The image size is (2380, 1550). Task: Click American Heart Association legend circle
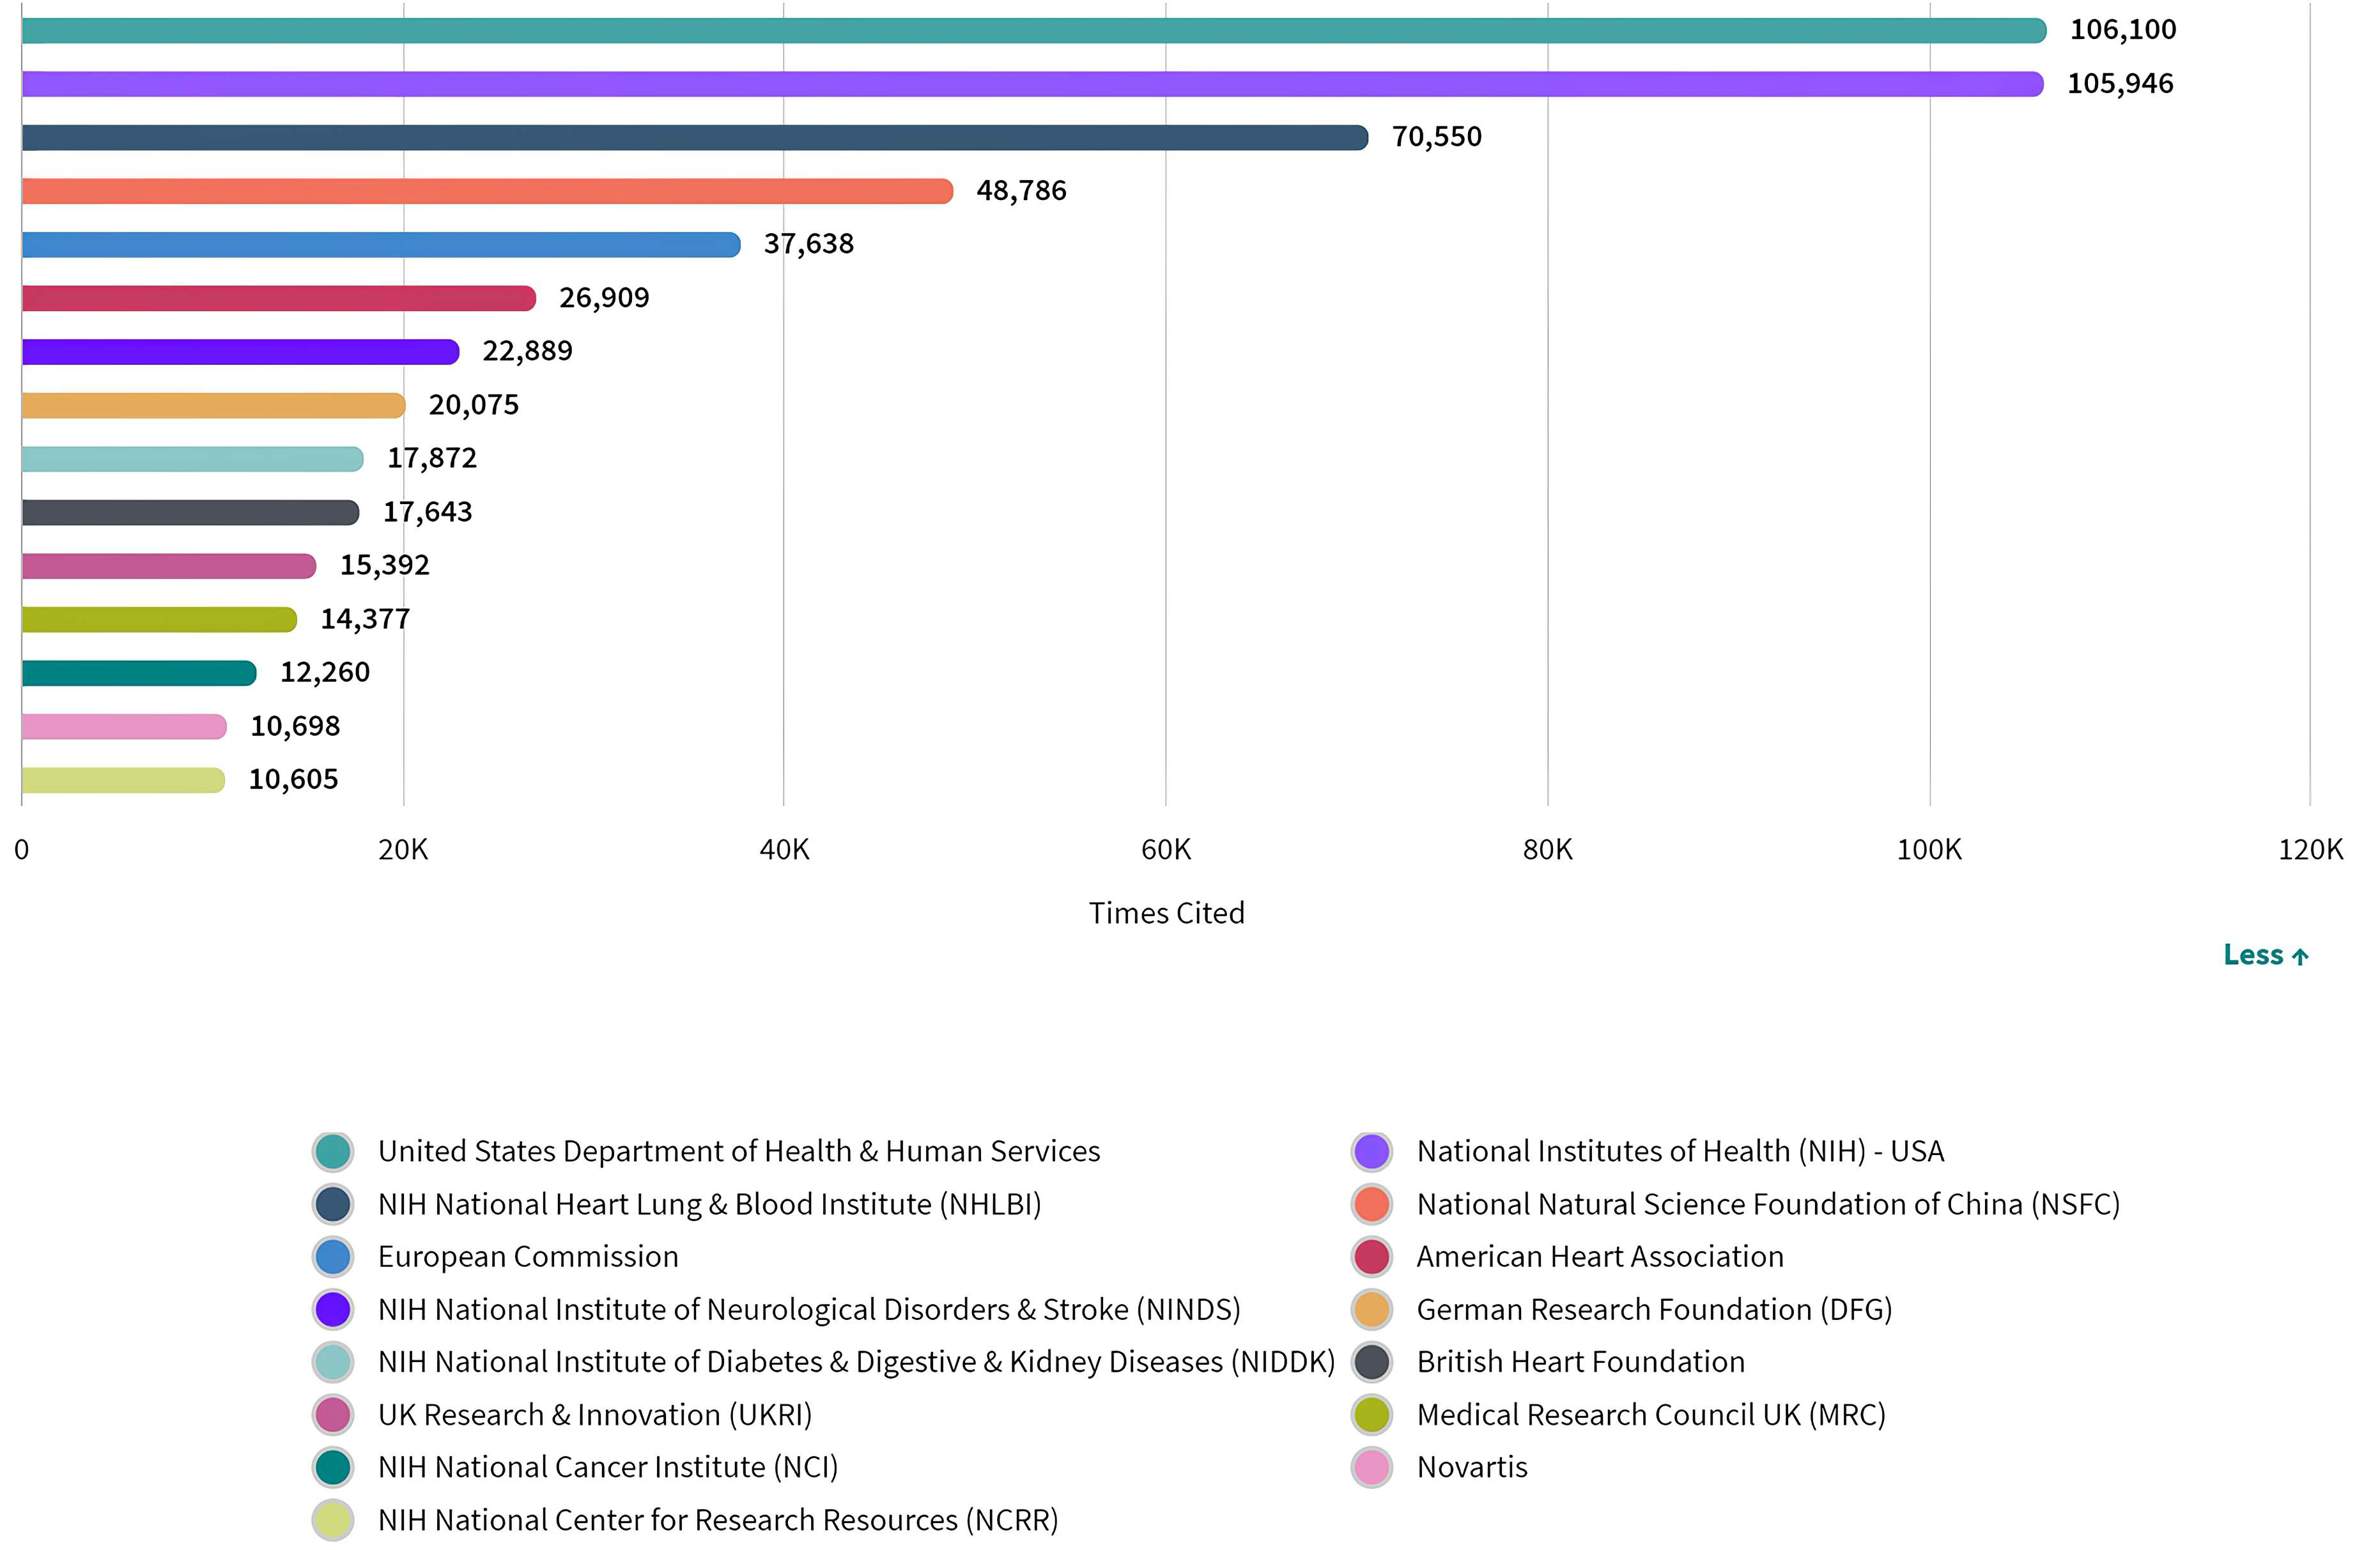(x=1371, y=1257)
